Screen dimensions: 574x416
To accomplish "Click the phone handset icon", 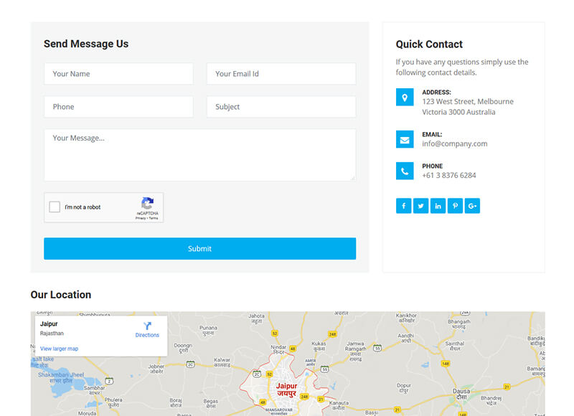I will 405,171.
